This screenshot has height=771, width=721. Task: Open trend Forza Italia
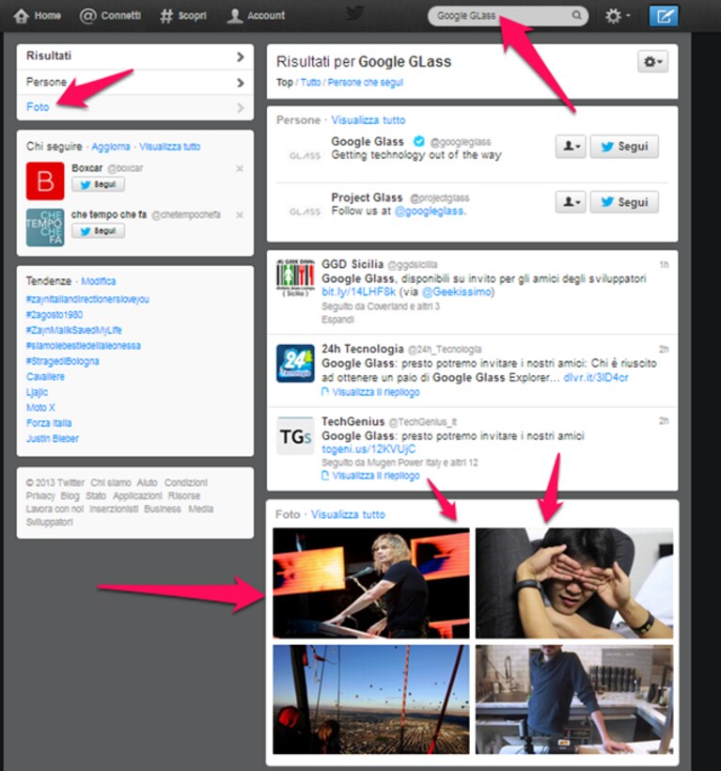49,423
